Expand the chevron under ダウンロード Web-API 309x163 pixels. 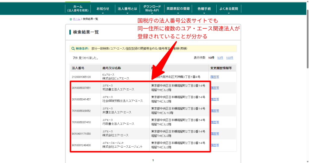pos(152,13)
